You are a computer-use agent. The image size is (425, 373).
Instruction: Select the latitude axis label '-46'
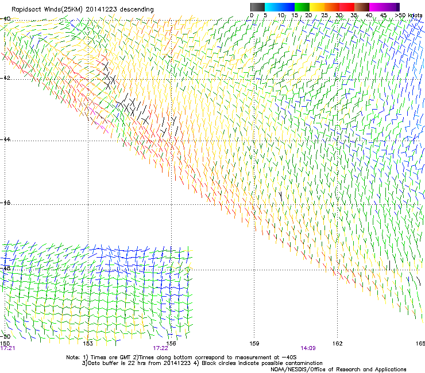(x=5, y=203)
